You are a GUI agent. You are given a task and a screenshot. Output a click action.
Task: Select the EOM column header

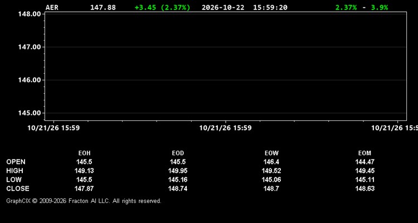tap(364, 153)
